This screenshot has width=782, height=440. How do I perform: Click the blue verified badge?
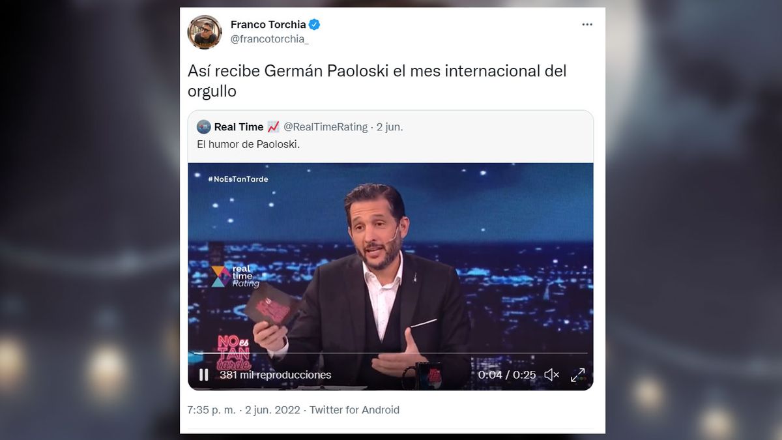[315, 25]
